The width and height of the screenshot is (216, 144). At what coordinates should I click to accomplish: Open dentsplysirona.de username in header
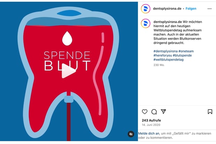pos(167,9)
